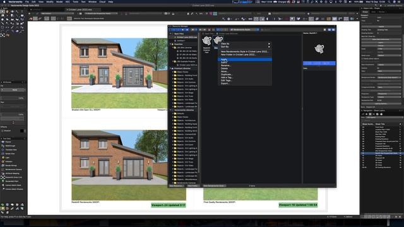This screenshot has width=404, height=227.
Task: Open the Fill Style dropdown in Attributes
Action: pyautogui.click(x=13, y=90)
